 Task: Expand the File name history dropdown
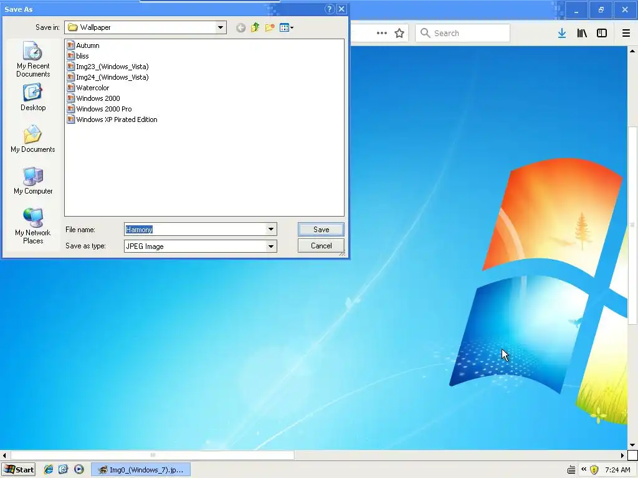[x=270, y=229]
